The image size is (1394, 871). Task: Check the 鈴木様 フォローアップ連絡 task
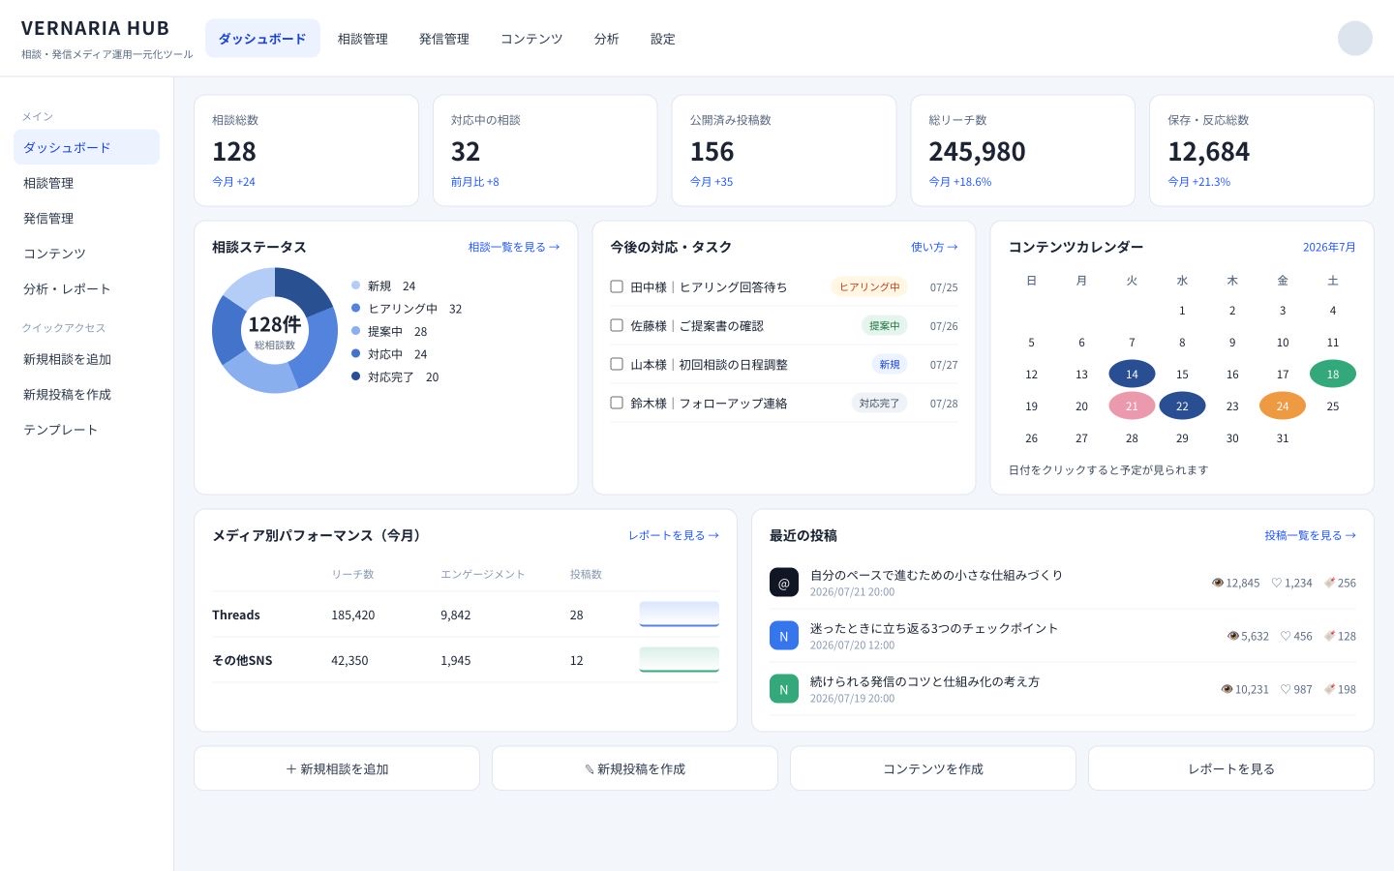tap(617, 403)
